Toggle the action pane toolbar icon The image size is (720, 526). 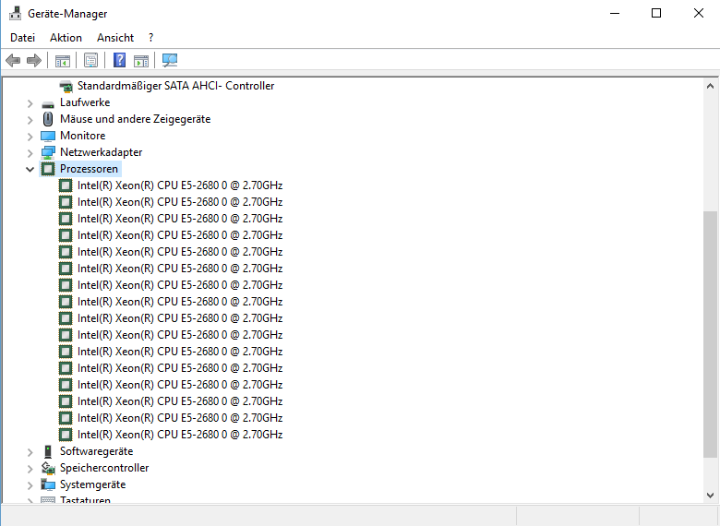coord(141,60)
